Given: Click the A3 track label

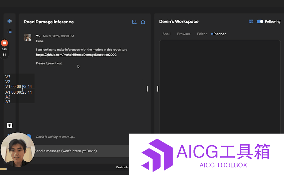Looking at the screenshot, I should tap(8, 102).
